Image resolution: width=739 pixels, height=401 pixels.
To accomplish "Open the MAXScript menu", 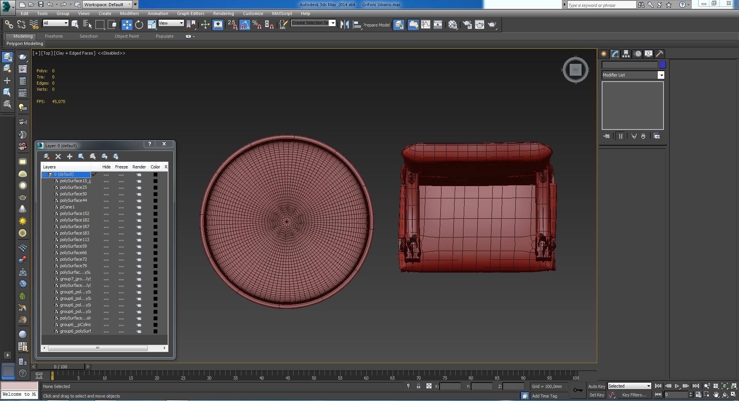I will click(282, 13).
